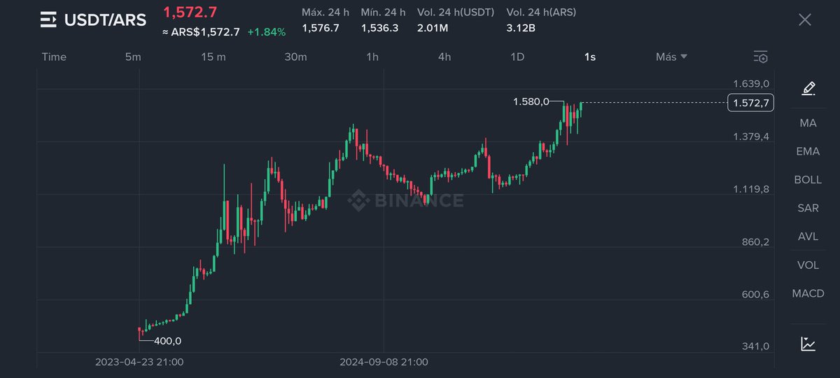Toggle the MACD indicator
This screenshot has width=840, height=378.
tap(808, 293)
